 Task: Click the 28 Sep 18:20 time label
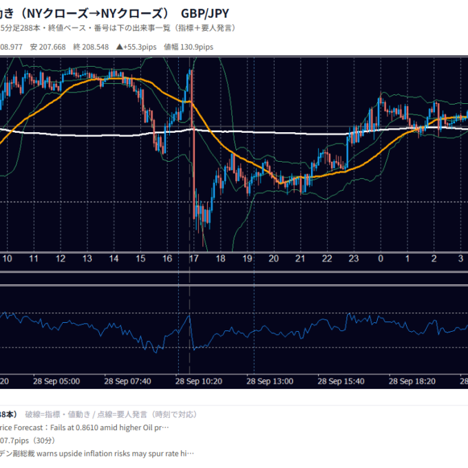(x=412, y=381)
